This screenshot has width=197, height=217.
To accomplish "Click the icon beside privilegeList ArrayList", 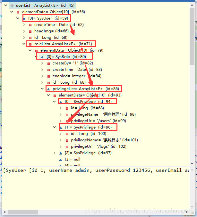I will click(48, 89).
